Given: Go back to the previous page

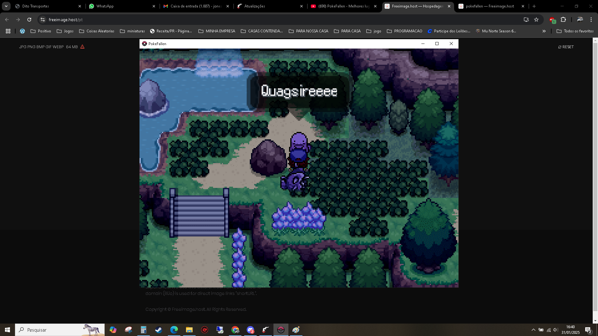Looking at the screenshot, I should (x=7, y=20).
